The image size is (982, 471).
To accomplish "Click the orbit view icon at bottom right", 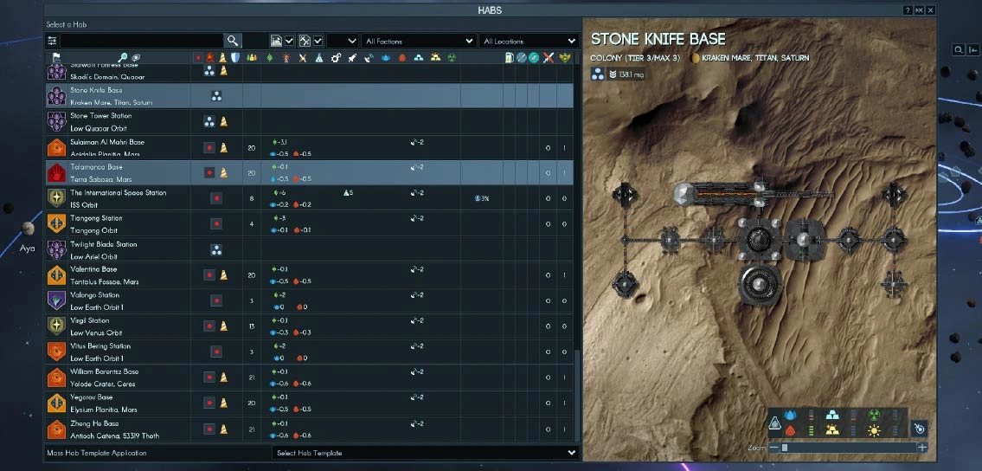I will pos(921,428).
